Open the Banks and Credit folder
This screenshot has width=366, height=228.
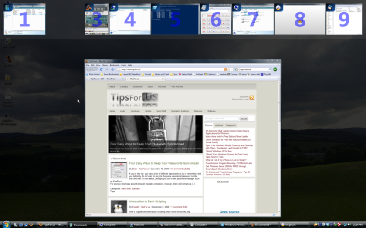click(x=160, y=74)
